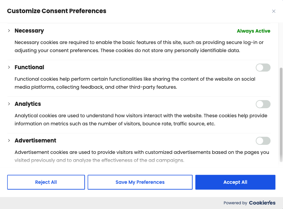This screenshot has width=283, height=209.
Task: Close the Customize Consent Preferences dialog
Action: (274, 11)
